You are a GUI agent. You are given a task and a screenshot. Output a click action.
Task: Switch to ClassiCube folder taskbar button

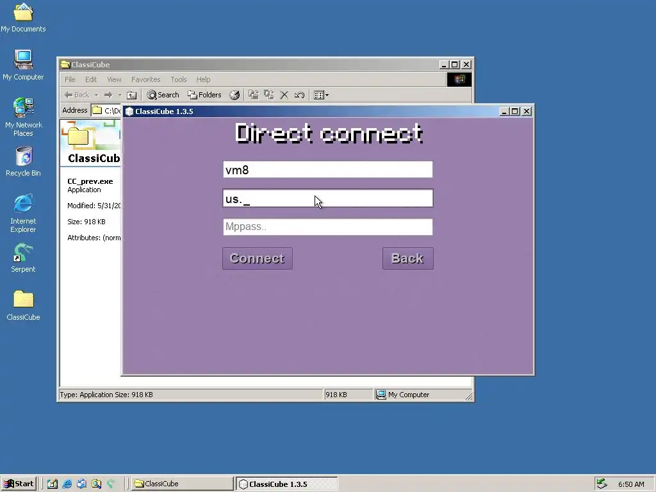(x=183, y=484)
